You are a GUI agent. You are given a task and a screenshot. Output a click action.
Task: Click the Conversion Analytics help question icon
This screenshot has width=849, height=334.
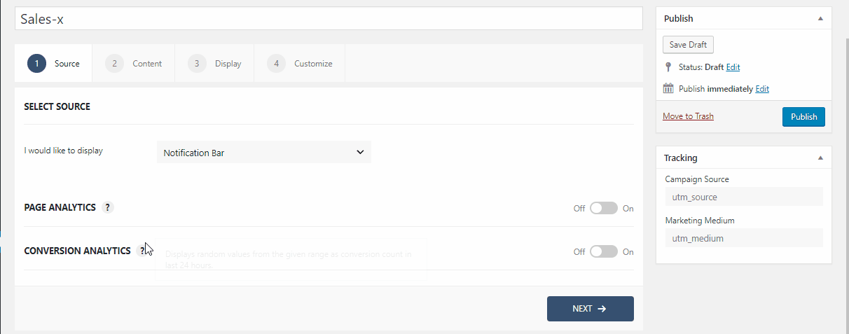(x=142, y=251)
